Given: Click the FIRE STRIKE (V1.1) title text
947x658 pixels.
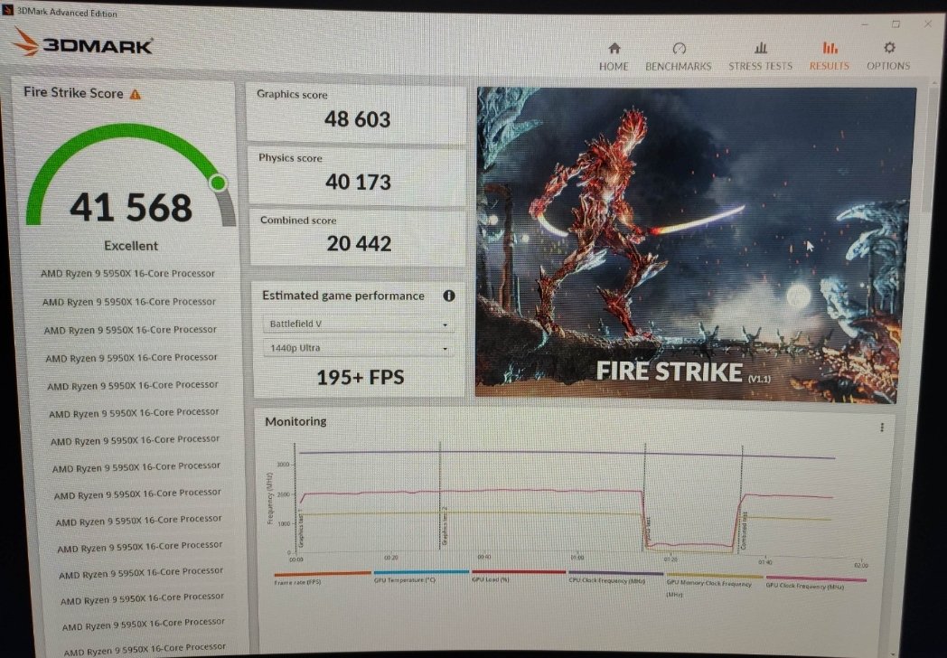Looking at the screenshot, I should 683,371.
